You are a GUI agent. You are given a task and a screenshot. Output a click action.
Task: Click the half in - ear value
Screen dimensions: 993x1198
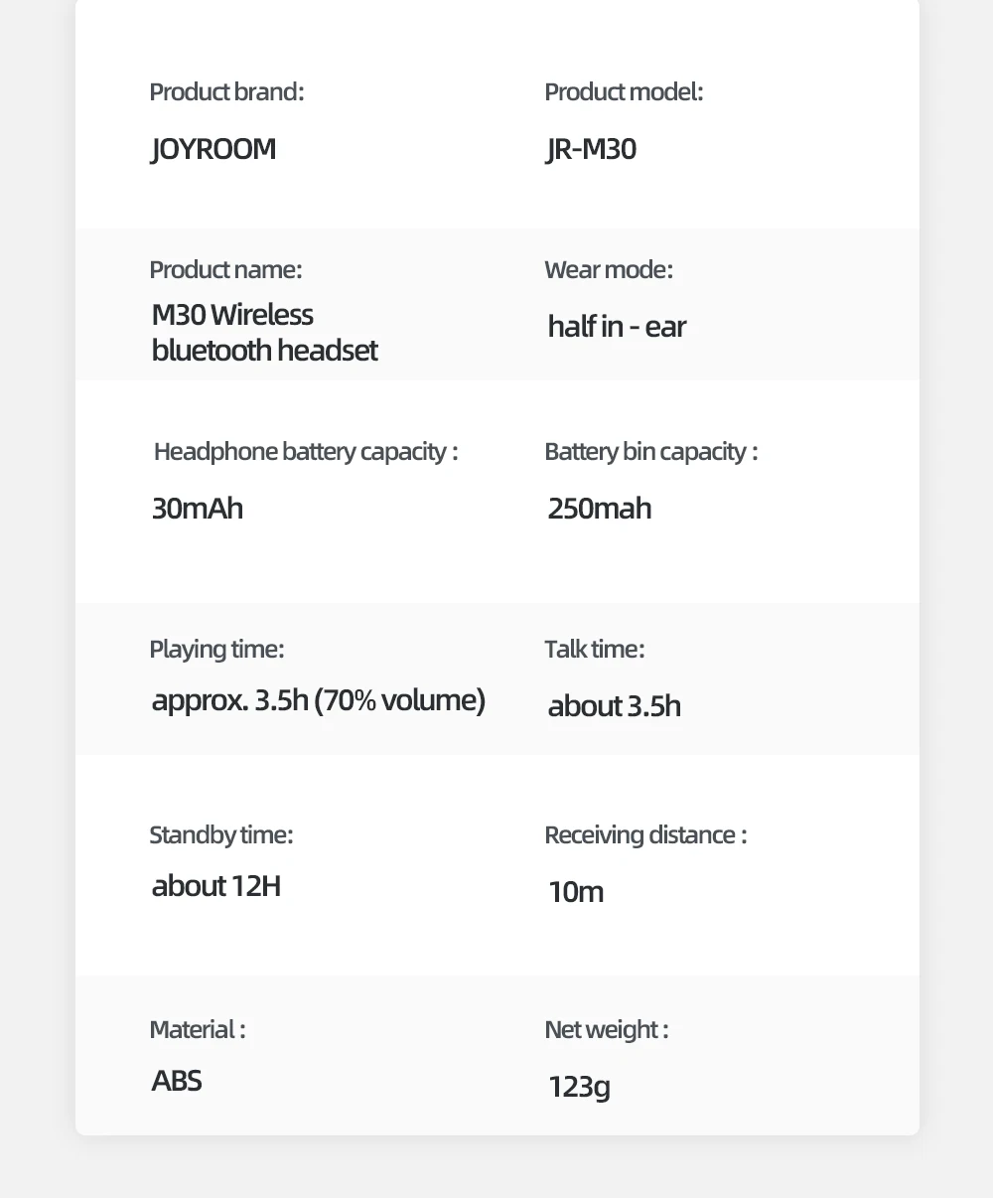tap(617, 327)
